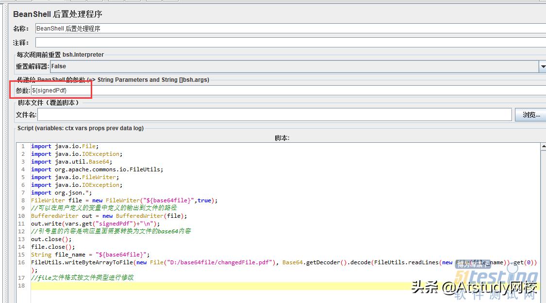This screenshot has width=546, height=303.
Task: Click the comment on script line 17
Action: (82, 278)
